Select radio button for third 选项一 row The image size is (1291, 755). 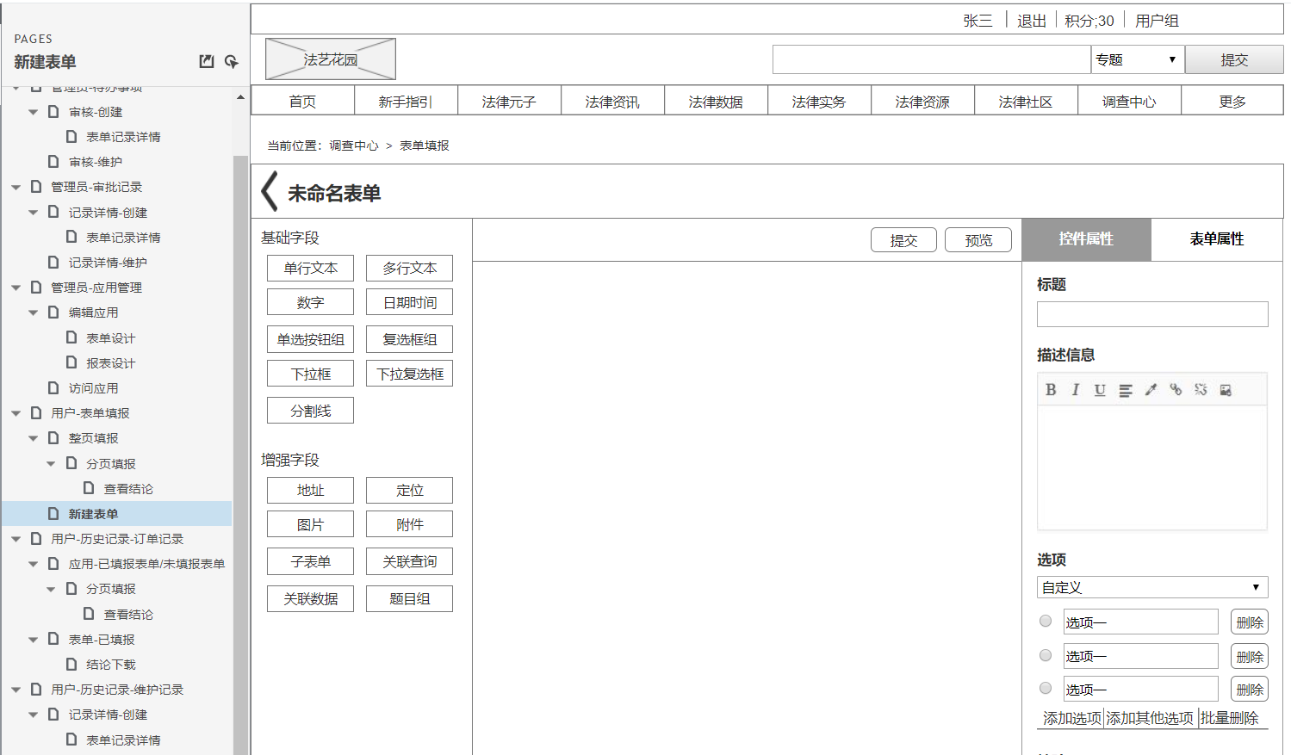coord(1046,688)
